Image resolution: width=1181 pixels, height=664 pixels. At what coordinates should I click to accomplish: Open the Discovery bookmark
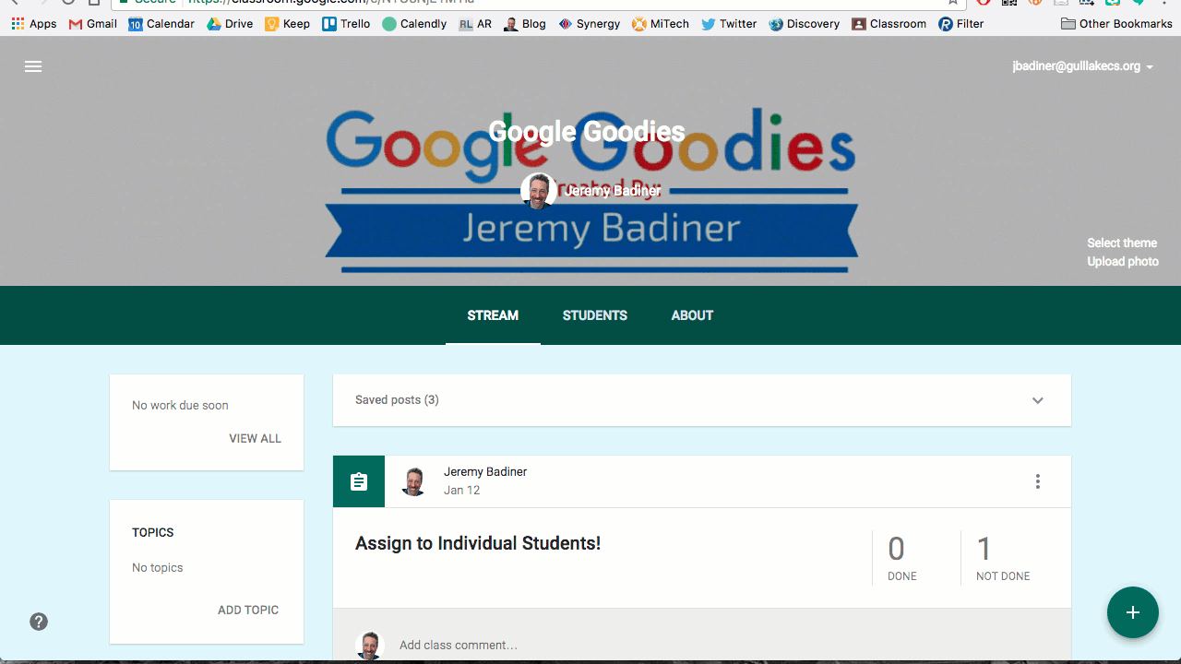pyautogui.click(x=804, y=24)
